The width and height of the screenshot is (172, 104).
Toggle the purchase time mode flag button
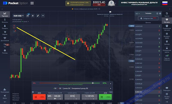click(55, 99)
